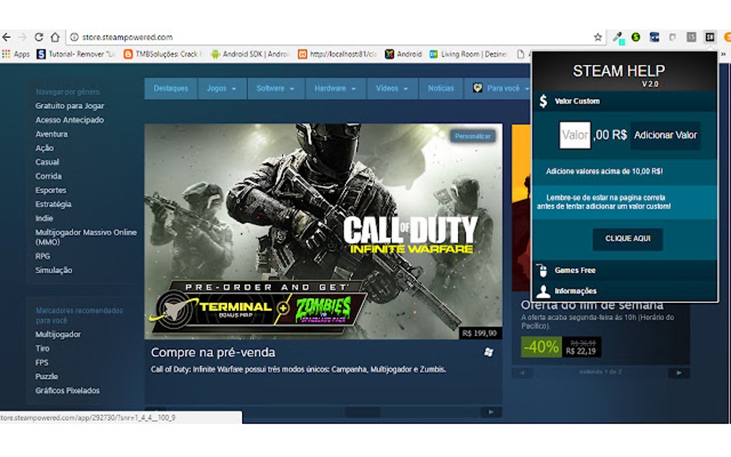The width and height of the screenshot is (731, 457).
Task: Click the gray copy-pages extension icon
Action: (672, 37)
